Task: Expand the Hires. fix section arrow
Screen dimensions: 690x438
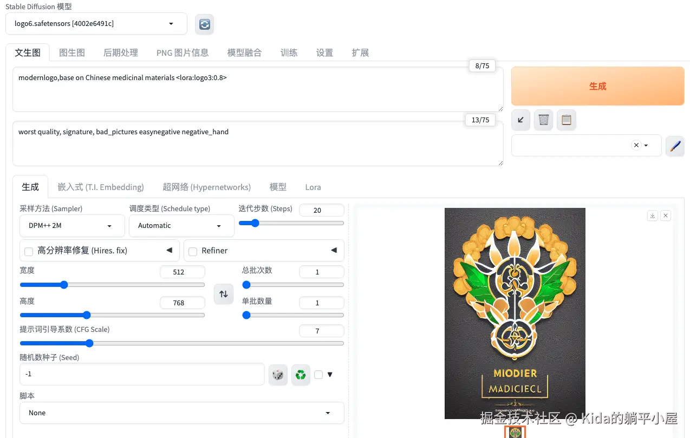Action: [169, 251]
